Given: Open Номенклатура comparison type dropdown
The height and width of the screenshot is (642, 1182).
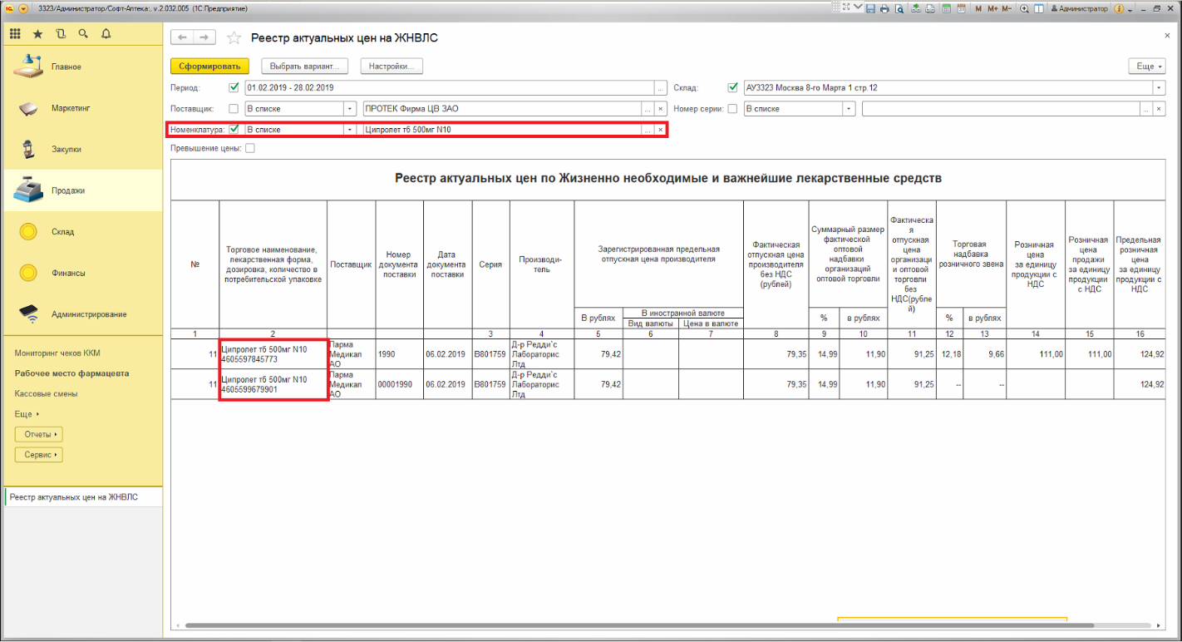Looking at the screenshot, I should (x=350, y=130).
